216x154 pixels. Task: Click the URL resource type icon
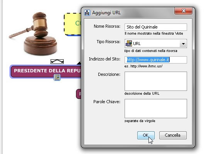point(129,44)
